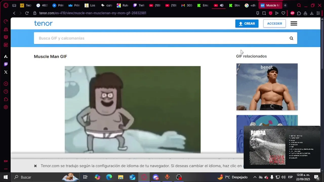Image resolution: width=324 pixels, height=182 pixels.
Task: Open History clock icon in sidebar
Action: coord(6,92)
